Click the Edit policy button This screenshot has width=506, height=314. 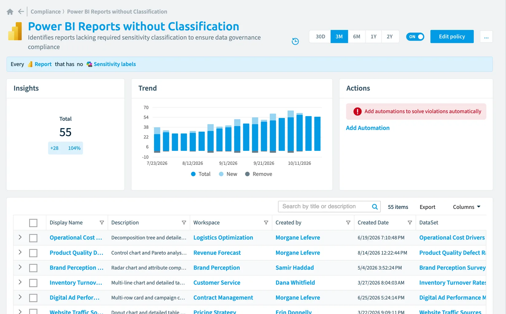452,37
